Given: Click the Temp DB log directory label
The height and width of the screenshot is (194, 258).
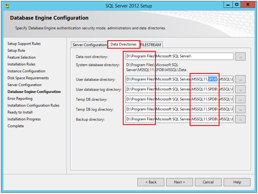Looking at the screenshot, I should click(x=95, y=109).
